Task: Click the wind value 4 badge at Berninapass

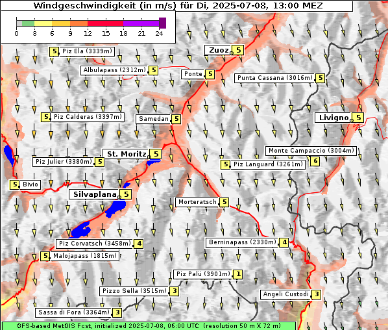Action: pos(284,242)
